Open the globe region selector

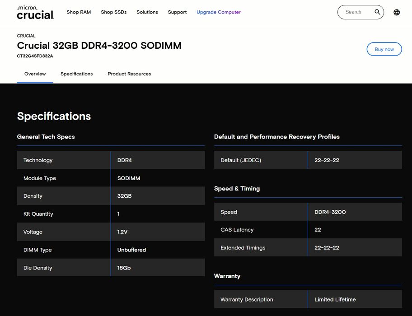(397, 12)
